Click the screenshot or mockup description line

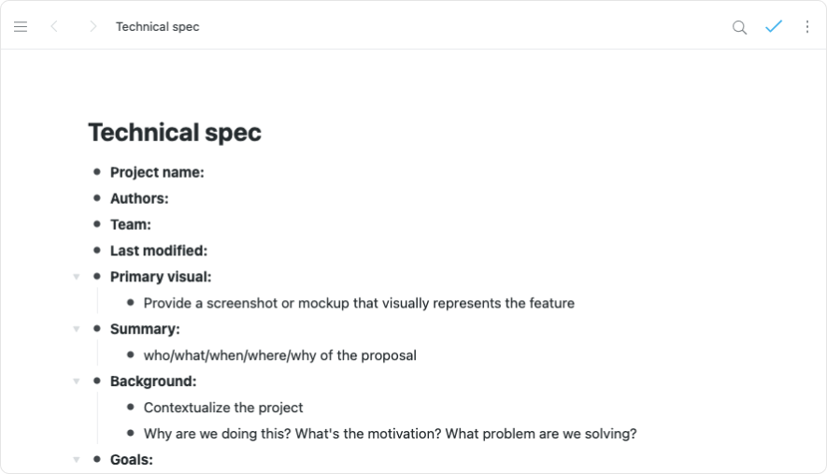[359, 303]
